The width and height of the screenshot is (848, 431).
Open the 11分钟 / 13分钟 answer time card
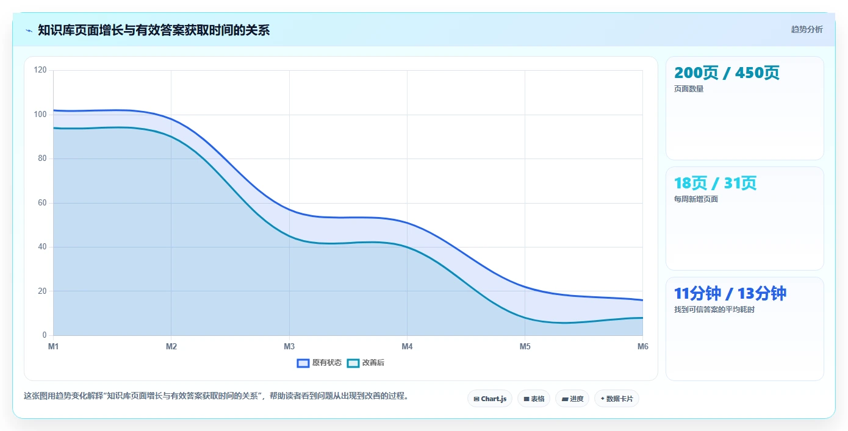click(745, 329)
